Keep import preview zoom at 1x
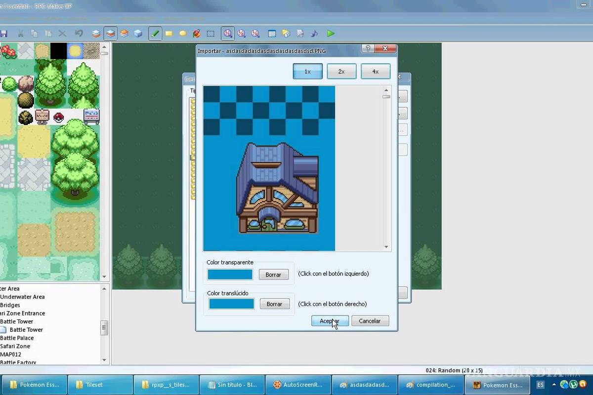Screen dimensions: 593x395 tap(307, 71)
